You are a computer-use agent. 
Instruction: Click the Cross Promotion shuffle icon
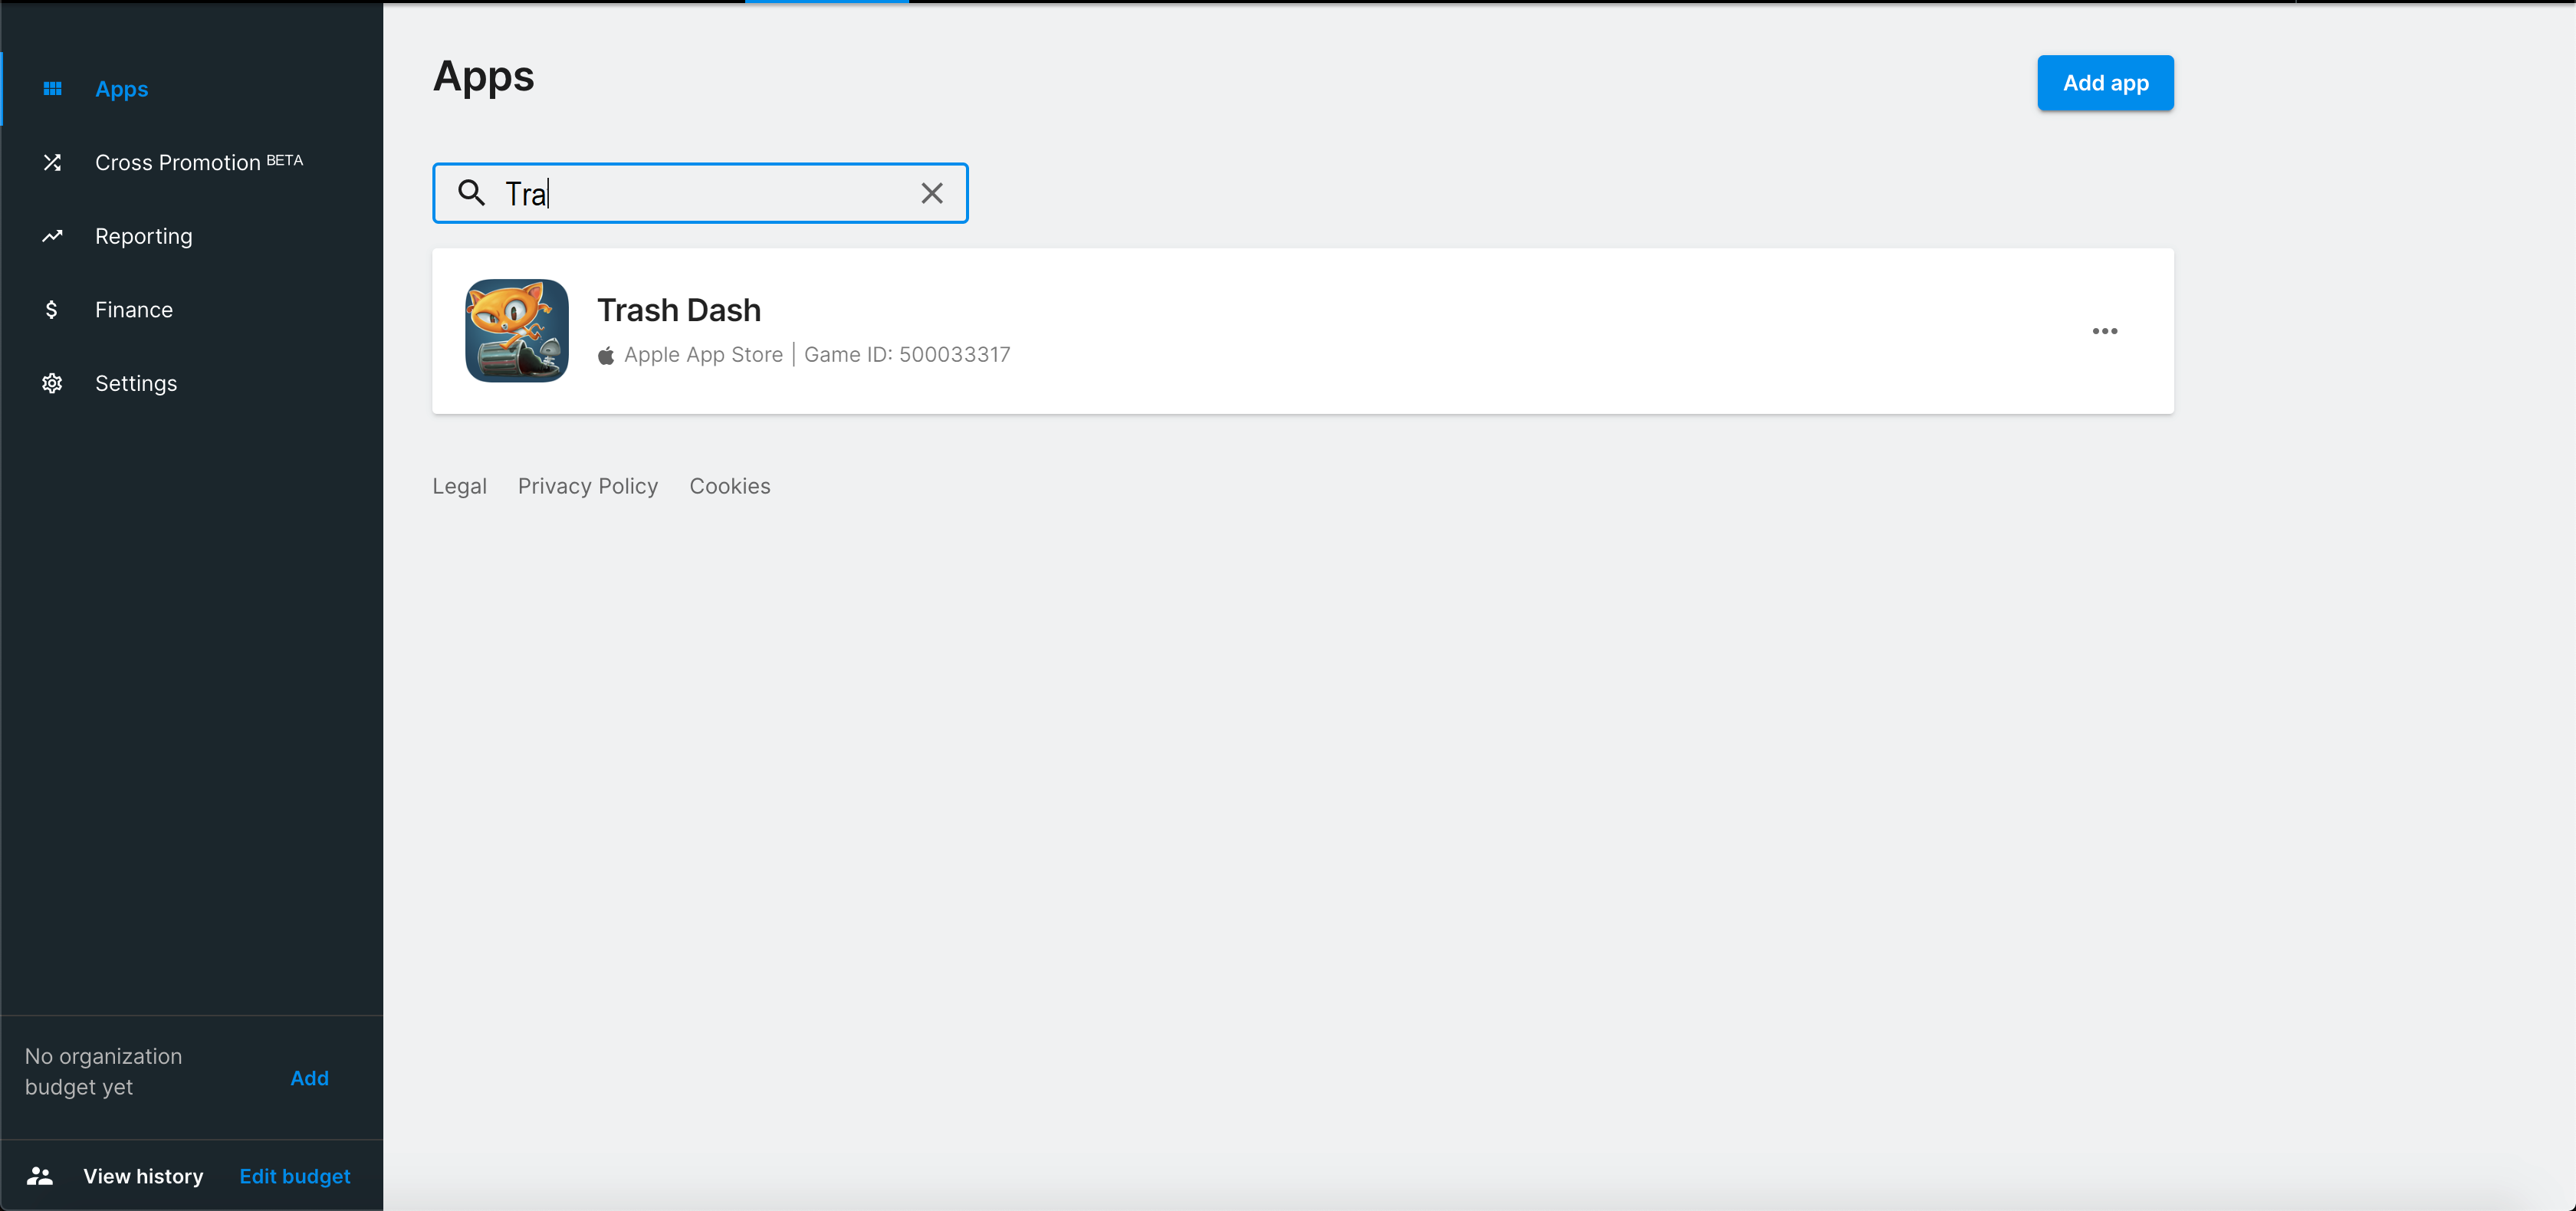pyautogui.click(x=52, y=162)
